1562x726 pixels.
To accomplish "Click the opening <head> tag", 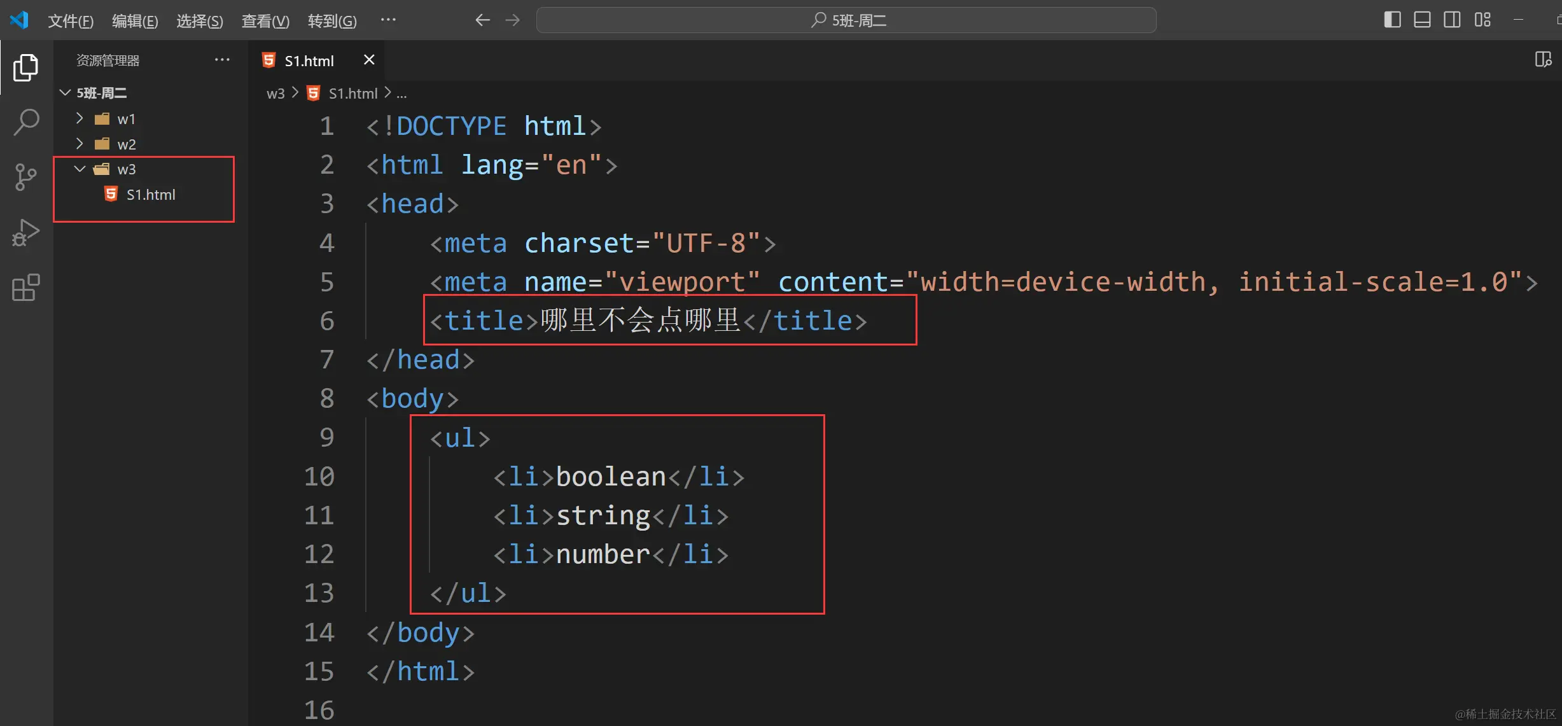I will pyautogui.click(x=412, y=204).
